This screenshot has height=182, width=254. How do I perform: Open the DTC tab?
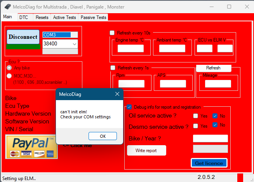coord(24,17)
